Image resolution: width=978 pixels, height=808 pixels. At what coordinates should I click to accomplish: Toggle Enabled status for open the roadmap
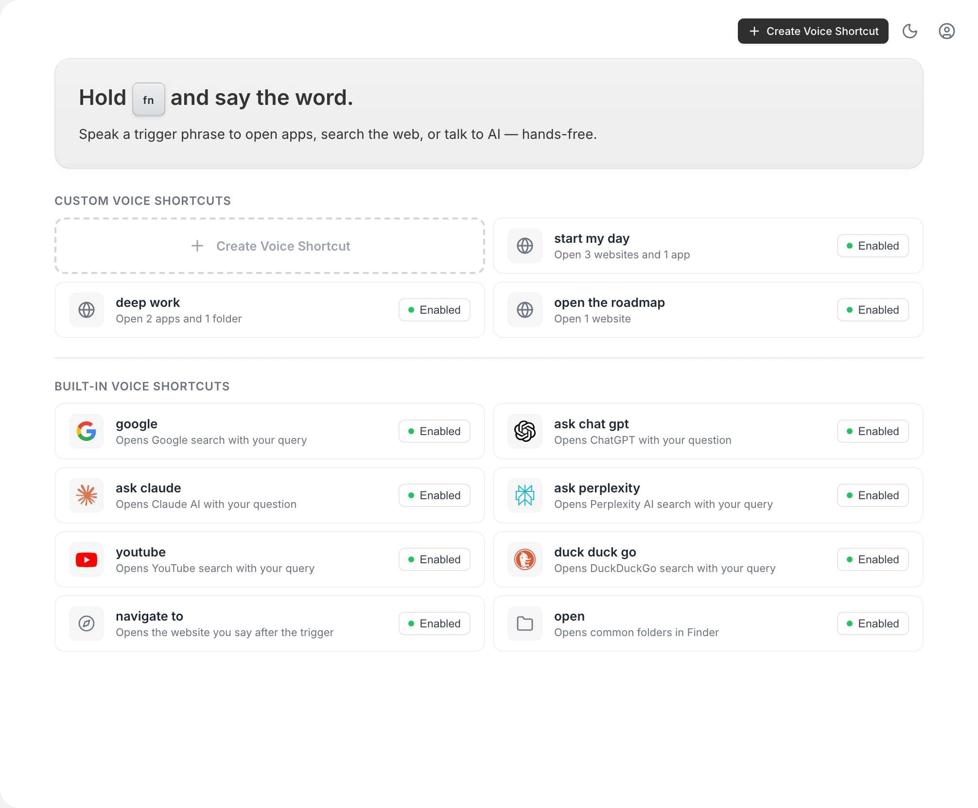pos(873,310)
